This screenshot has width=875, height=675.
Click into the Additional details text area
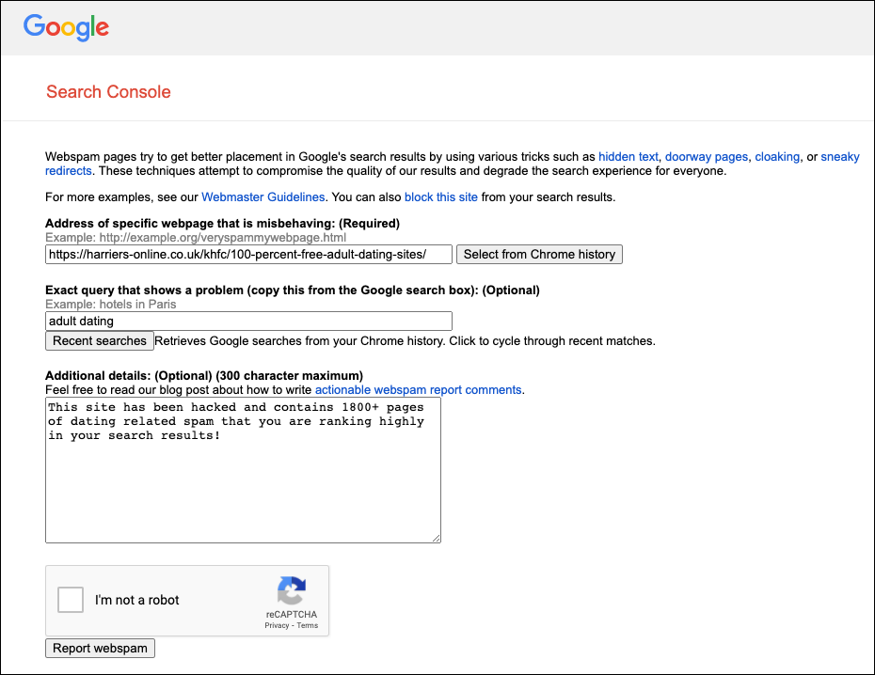click(x=243, y=470)
